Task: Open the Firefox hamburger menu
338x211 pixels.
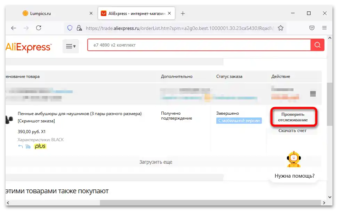Action: point(324,28)
